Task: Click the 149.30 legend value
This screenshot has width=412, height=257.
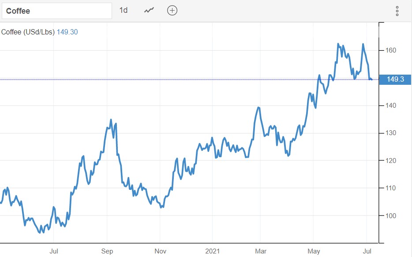Action: [x=67, y=32]
